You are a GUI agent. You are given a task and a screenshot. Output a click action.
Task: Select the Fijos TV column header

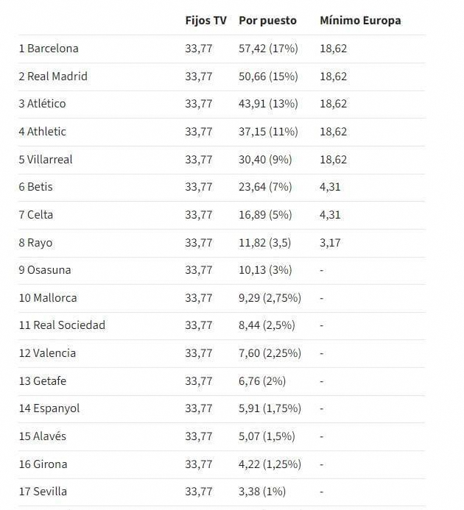pyautogui.click(x=205, y=21)
